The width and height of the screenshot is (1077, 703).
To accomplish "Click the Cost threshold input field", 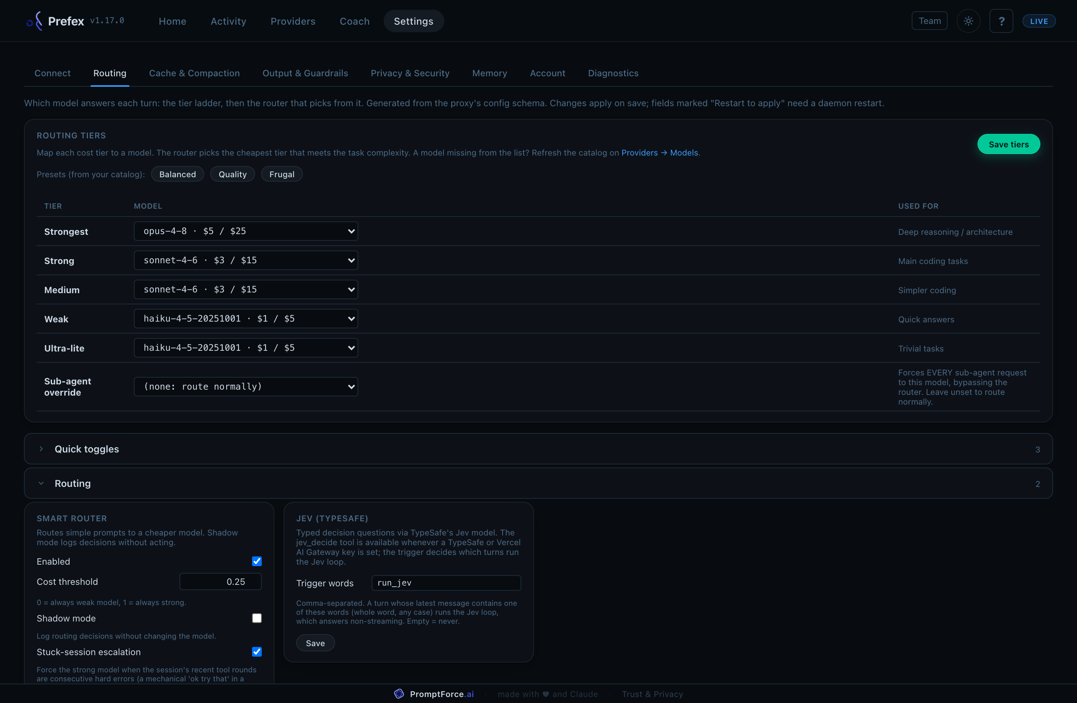I will point(220,581).
